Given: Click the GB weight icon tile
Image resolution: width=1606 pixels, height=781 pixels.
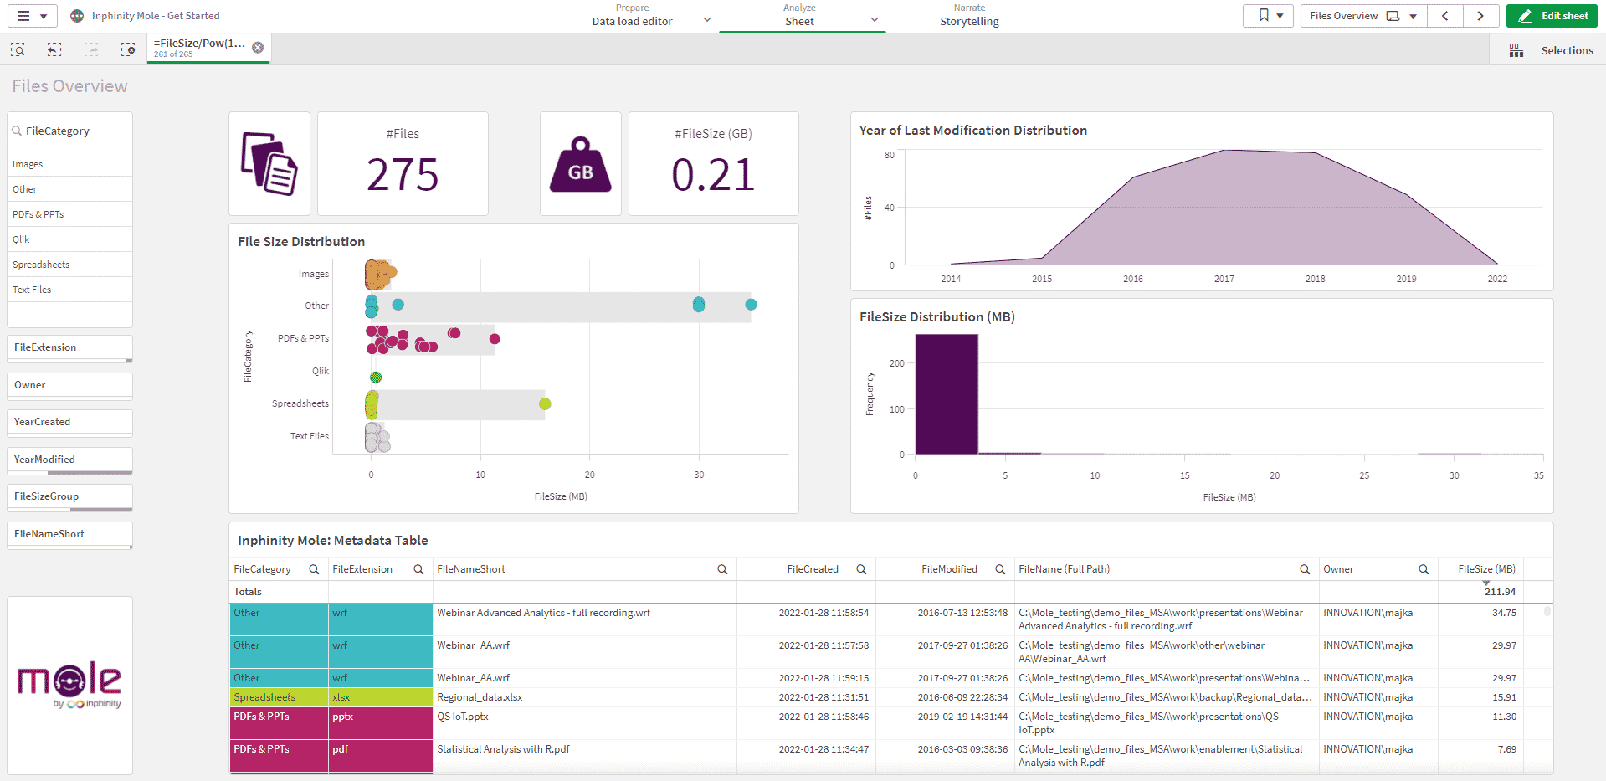Looking at the screenshot, I should coord(581,163).
